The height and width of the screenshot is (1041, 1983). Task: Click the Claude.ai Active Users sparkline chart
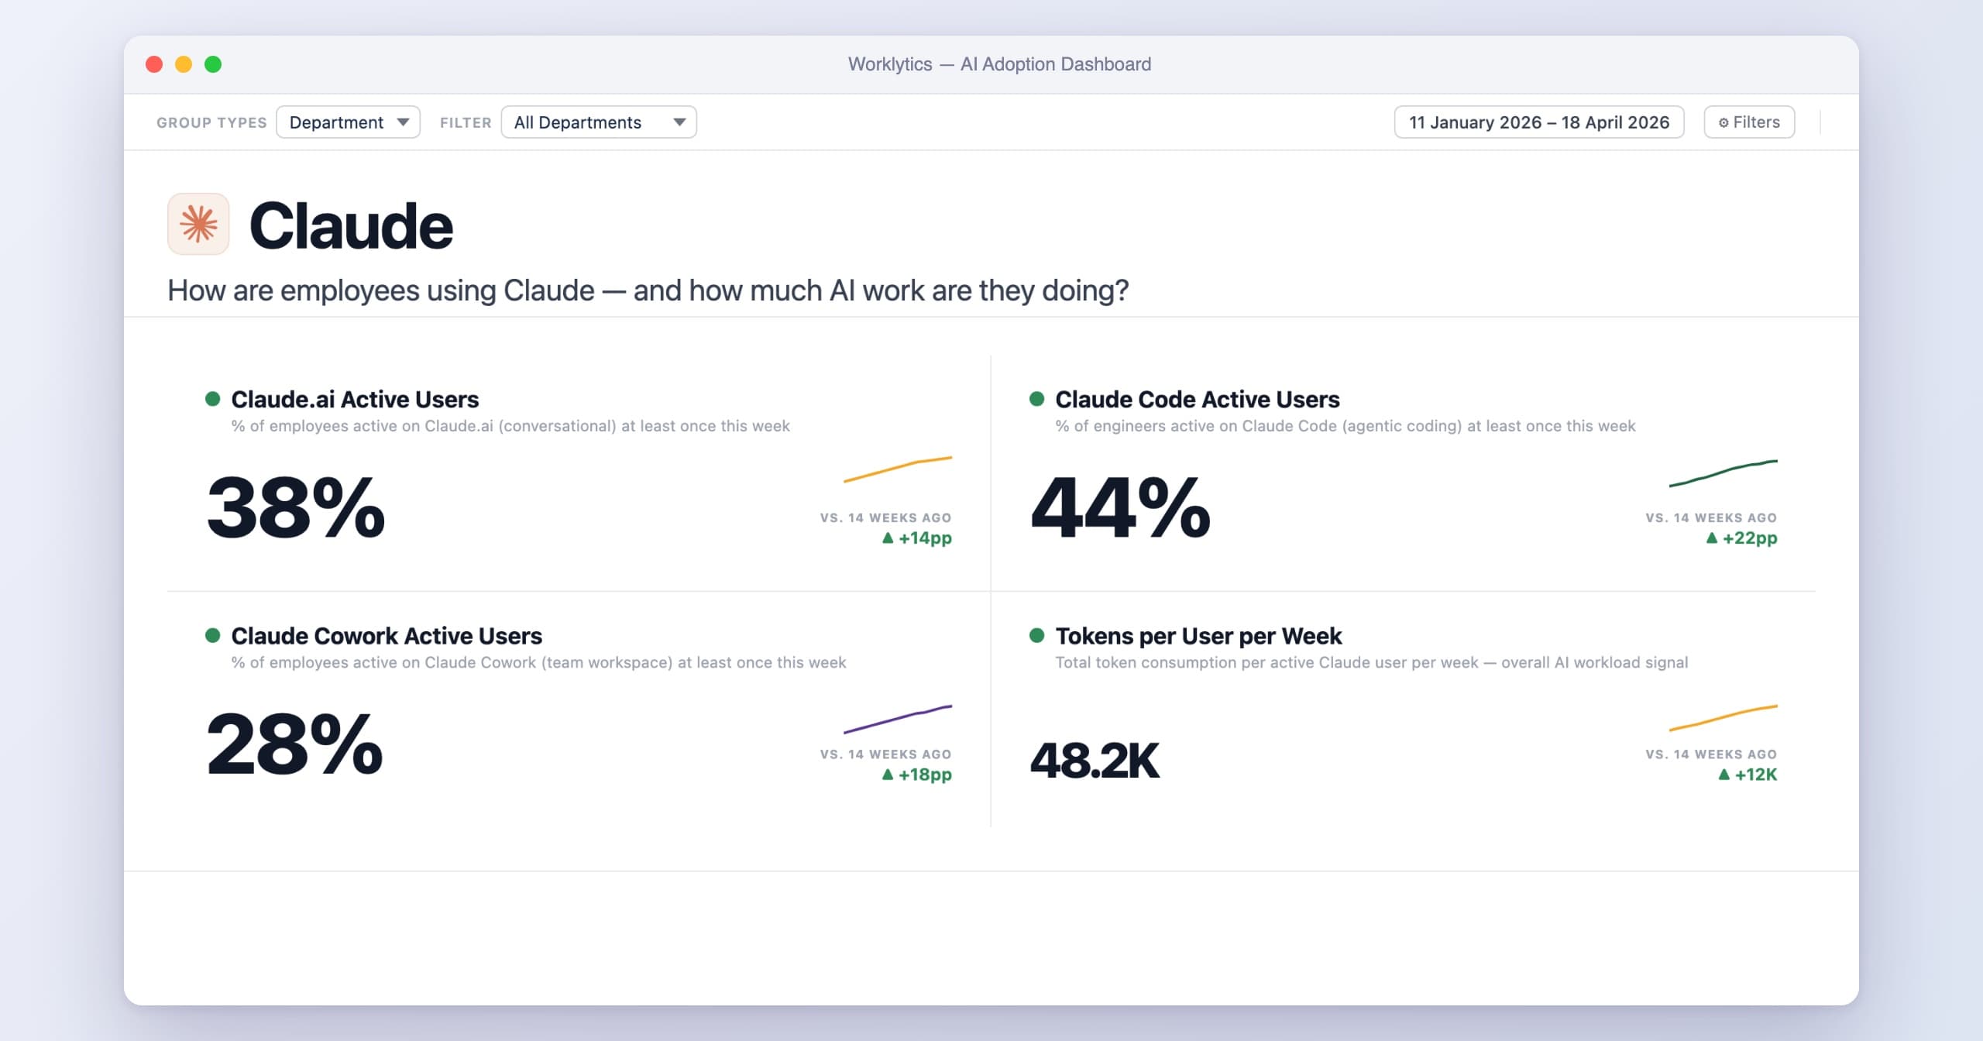(x=898, y=469)
